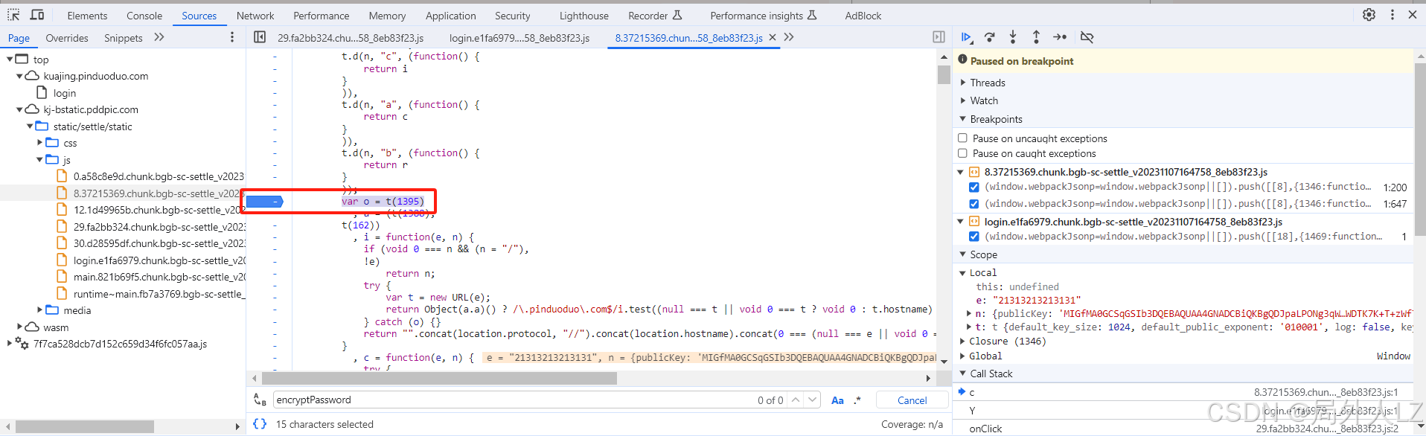Toggle the device toolbar icon
This screenshot has height=436, width=1426.
(x=37, y=15)
